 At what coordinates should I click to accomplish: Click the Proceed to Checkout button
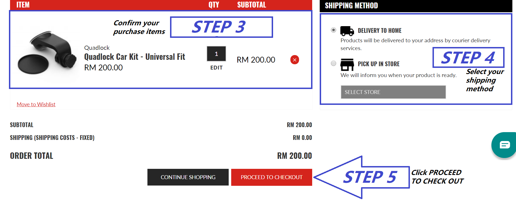[x=271, y=177]
